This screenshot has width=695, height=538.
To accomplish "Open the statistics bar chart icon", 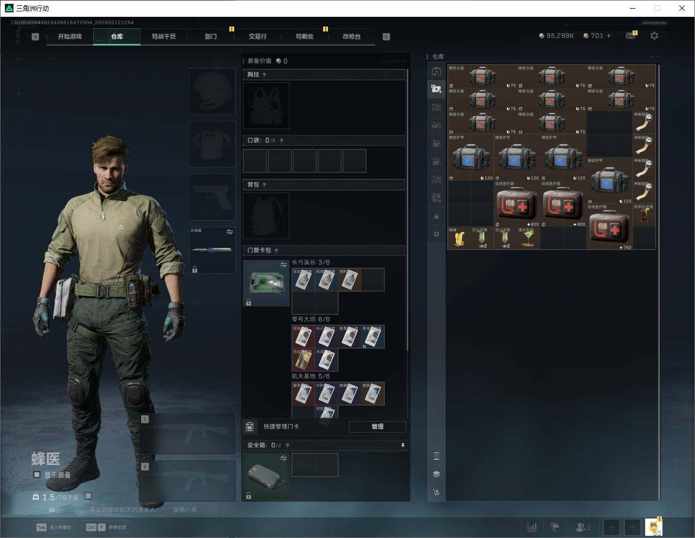I will 532,527.
